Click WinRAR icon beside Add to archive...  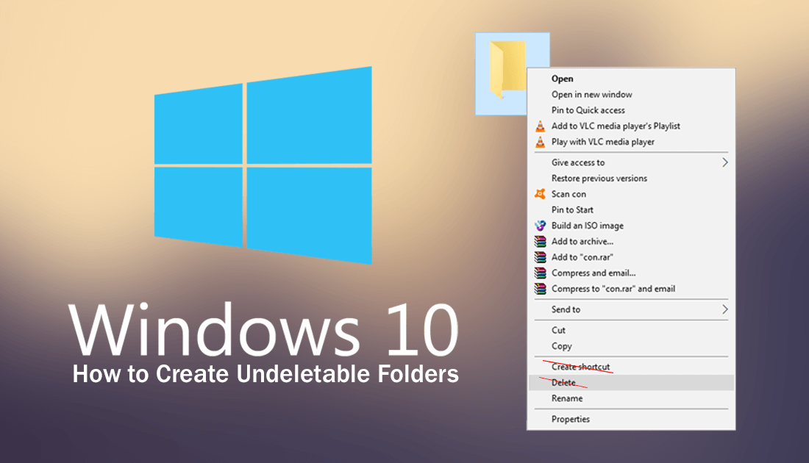pyautogui.click(x=541, y=241)
